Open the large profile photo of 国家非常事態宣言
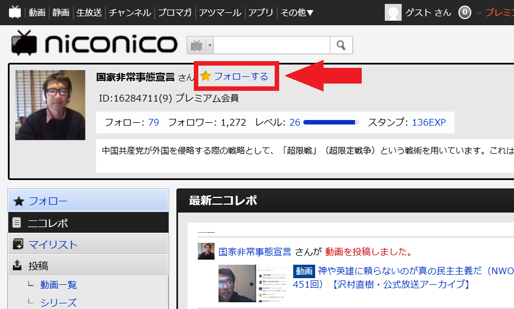Image resolution: width=514 pixels, height=309 pixels. 50,105
